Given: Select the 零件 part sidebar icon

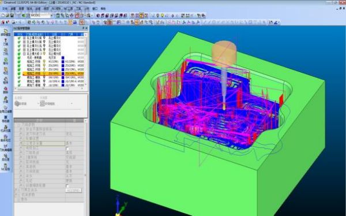Looking at the screenshot, I should 6,61.
